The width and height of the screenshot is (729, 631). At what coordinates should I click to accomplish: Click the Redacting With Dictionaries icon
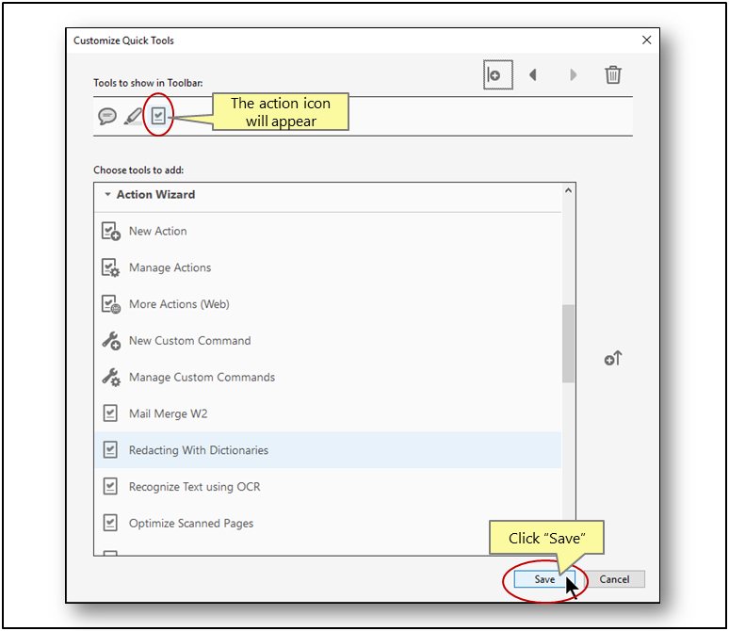[110, 449]
